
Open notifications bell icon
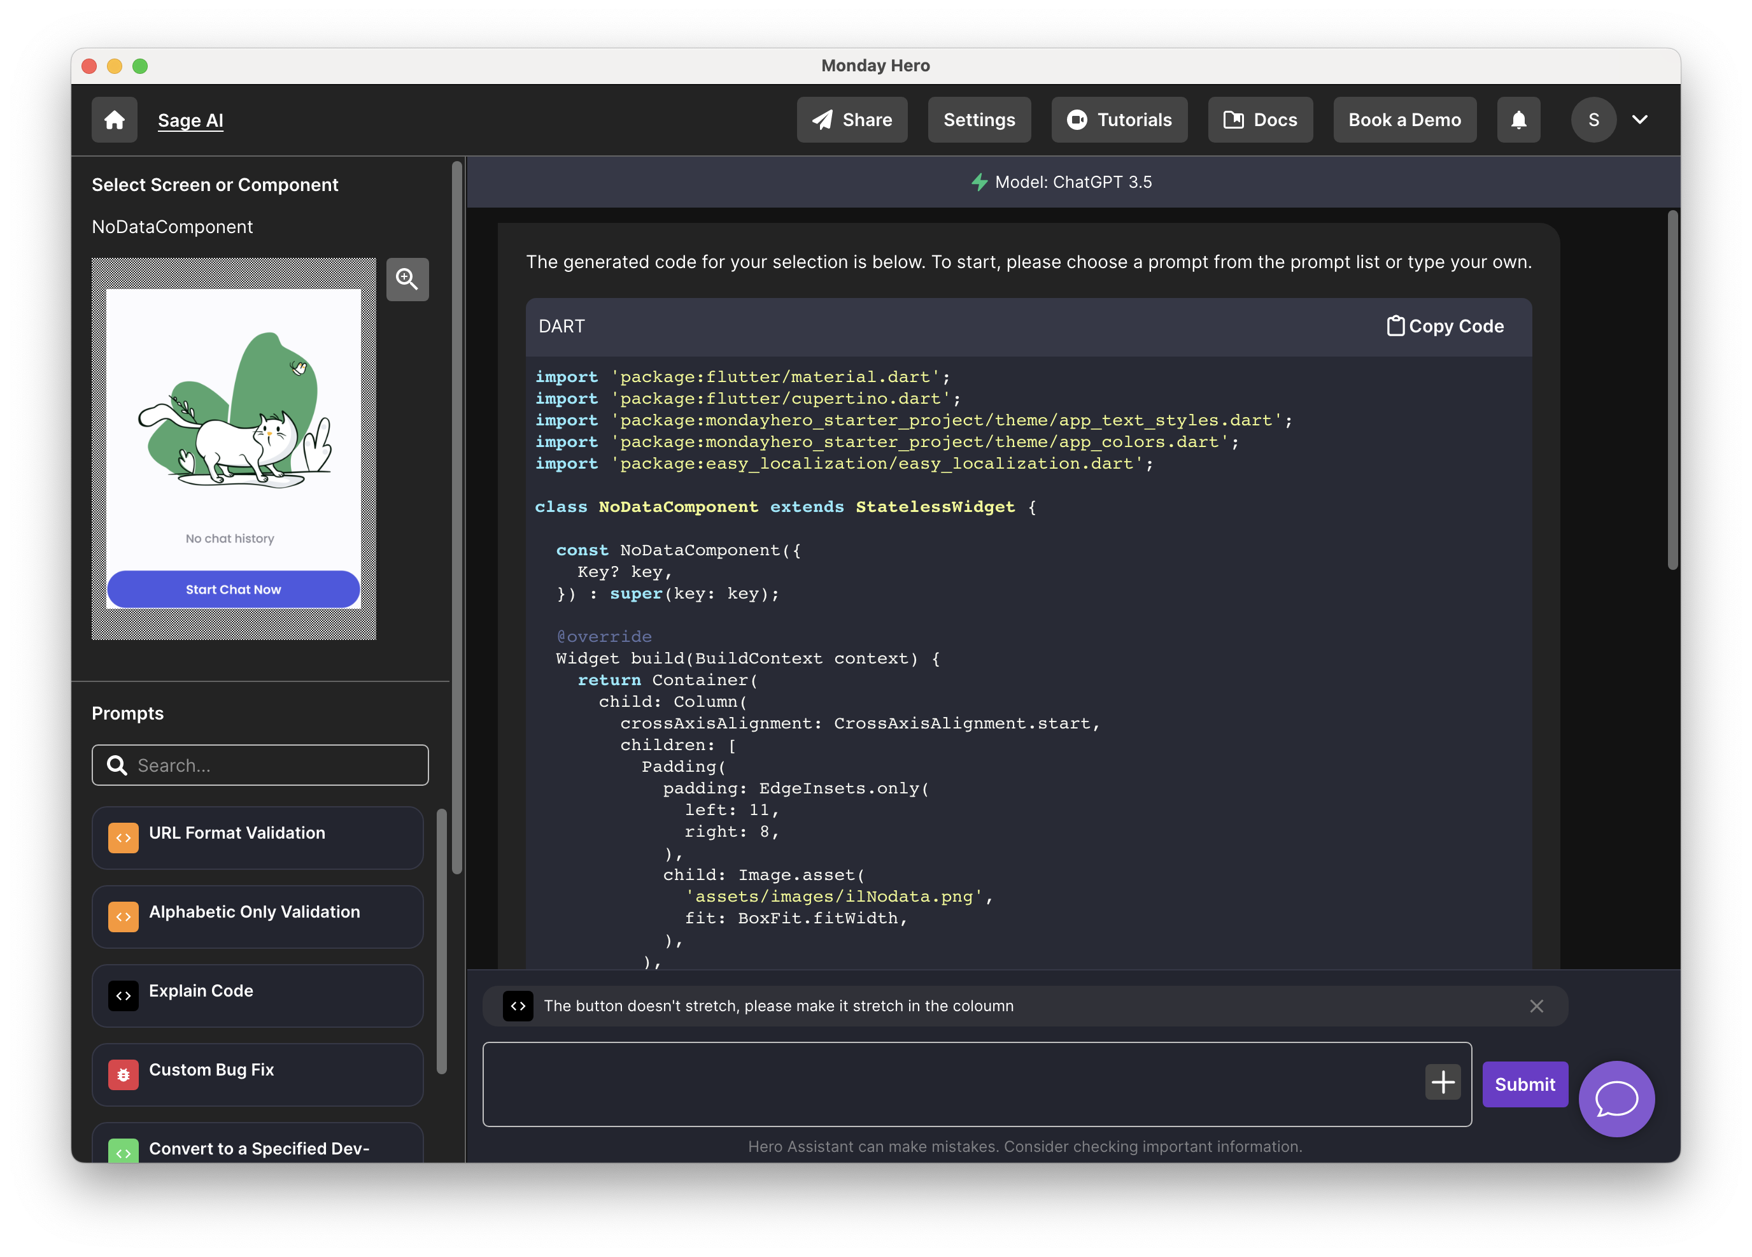point(1518,120)
